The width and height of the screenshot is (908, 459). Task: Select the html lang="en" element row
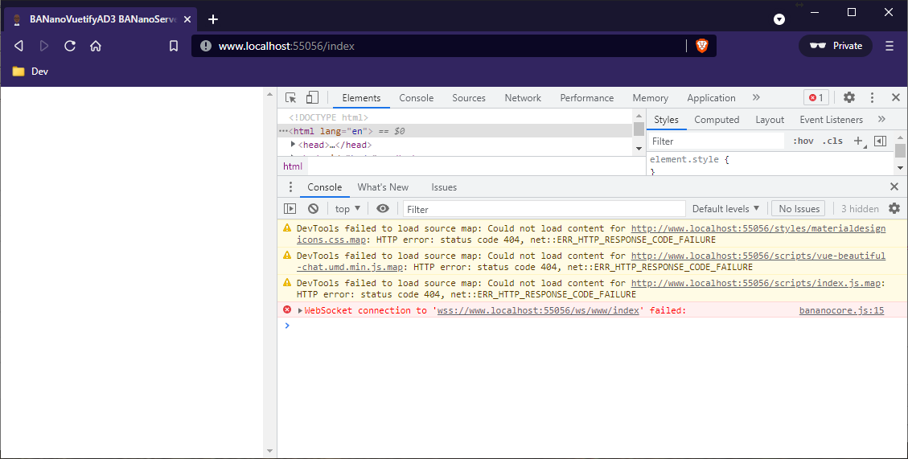coord(455,131)
